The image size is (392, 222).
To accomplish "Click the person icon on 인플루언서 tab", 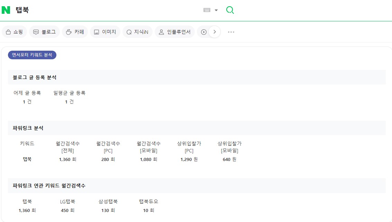I will pos(161,31).
